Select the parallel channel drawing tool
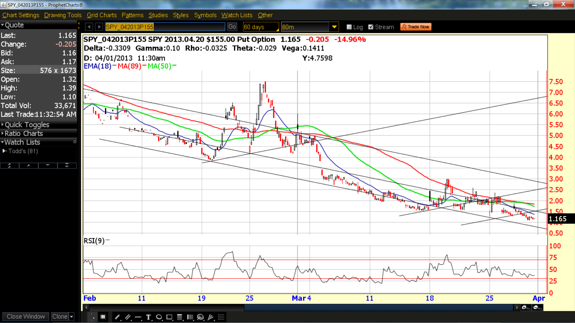 click(x=128, y=317)
